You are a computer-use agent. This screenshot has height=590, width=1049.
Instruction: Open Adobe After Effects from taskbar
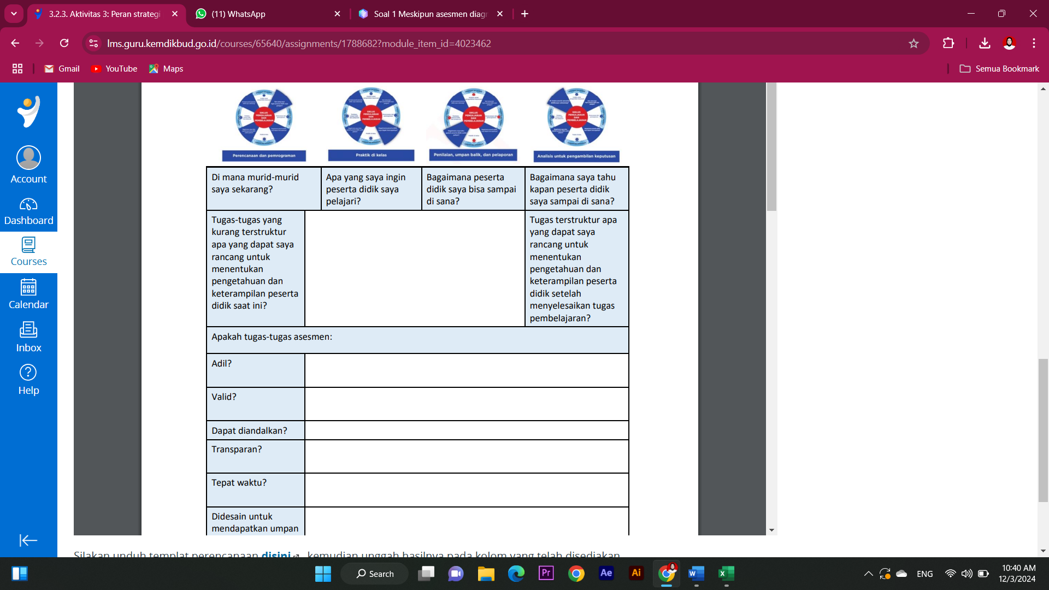coord(606,574)
